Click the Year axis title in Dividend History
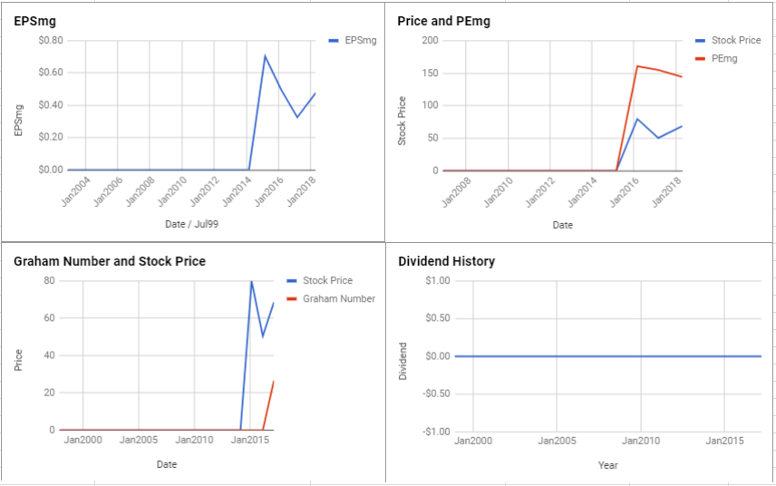 [x=607, y=465]
